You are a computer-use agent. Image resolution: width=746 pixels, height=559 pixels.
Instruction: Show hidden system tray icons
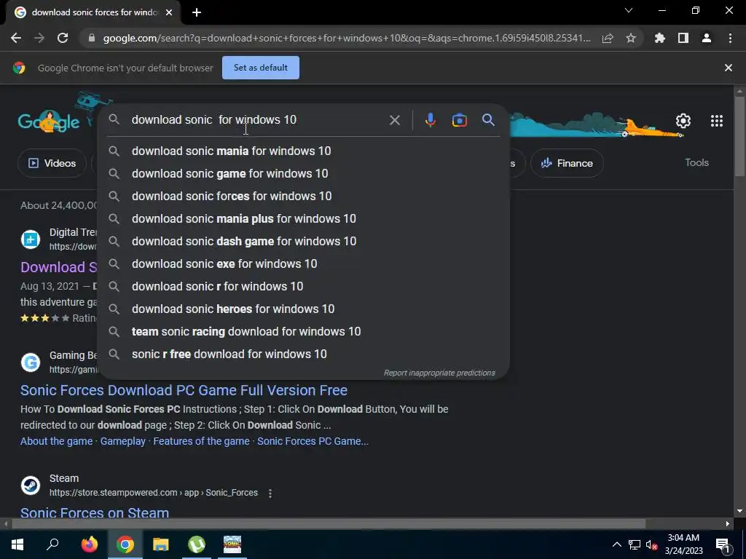[616, 544]
